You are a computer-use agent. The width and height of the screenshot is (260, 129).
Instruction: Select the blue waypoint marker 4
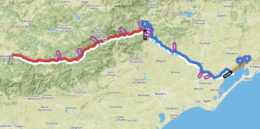pyautogui.click(x=240, y=61)
